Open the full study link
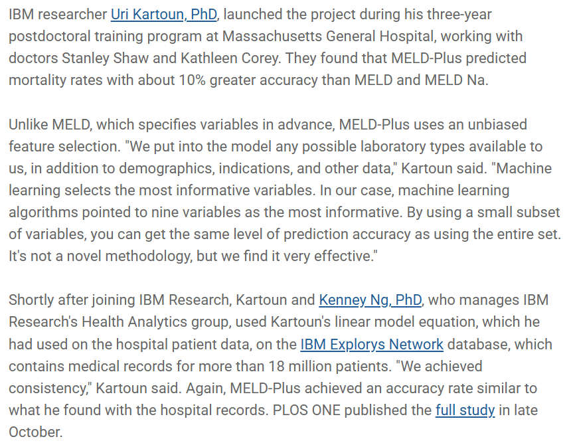Screen dimensions: 573x447 (465, 410)
